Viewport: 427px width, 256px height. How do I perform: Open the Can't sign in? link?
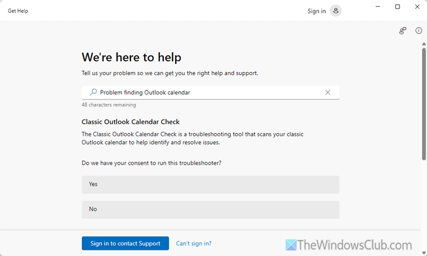[x=193, y=243]
